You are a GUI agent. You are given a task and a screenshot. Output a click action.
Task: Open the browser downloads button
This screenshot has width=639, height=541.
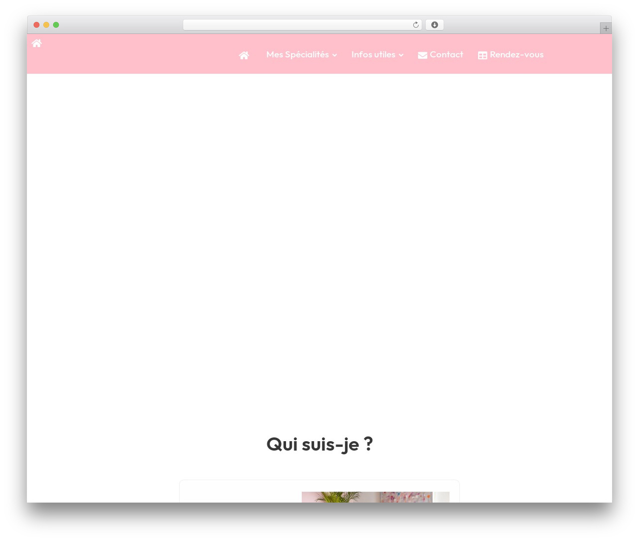tap(435, 25)
